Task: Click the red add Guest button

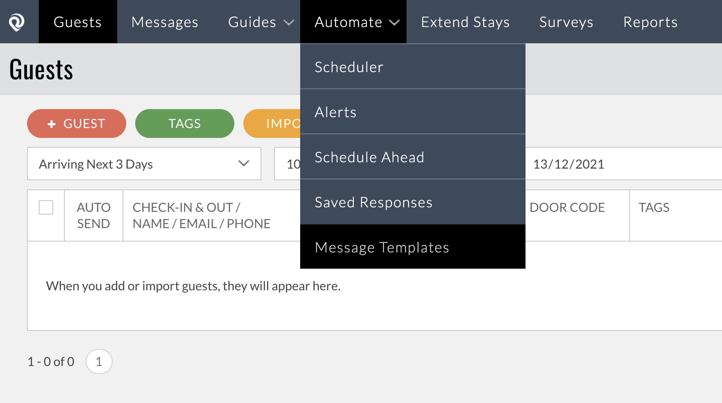Action: pos(77,124)
